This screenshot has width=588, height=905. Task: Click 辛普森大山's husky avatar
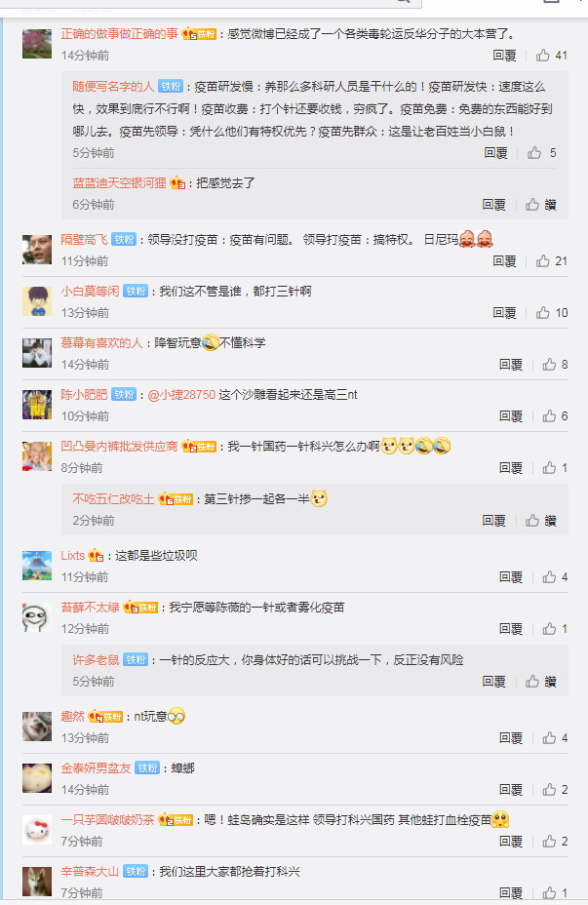tap(37, 881)
